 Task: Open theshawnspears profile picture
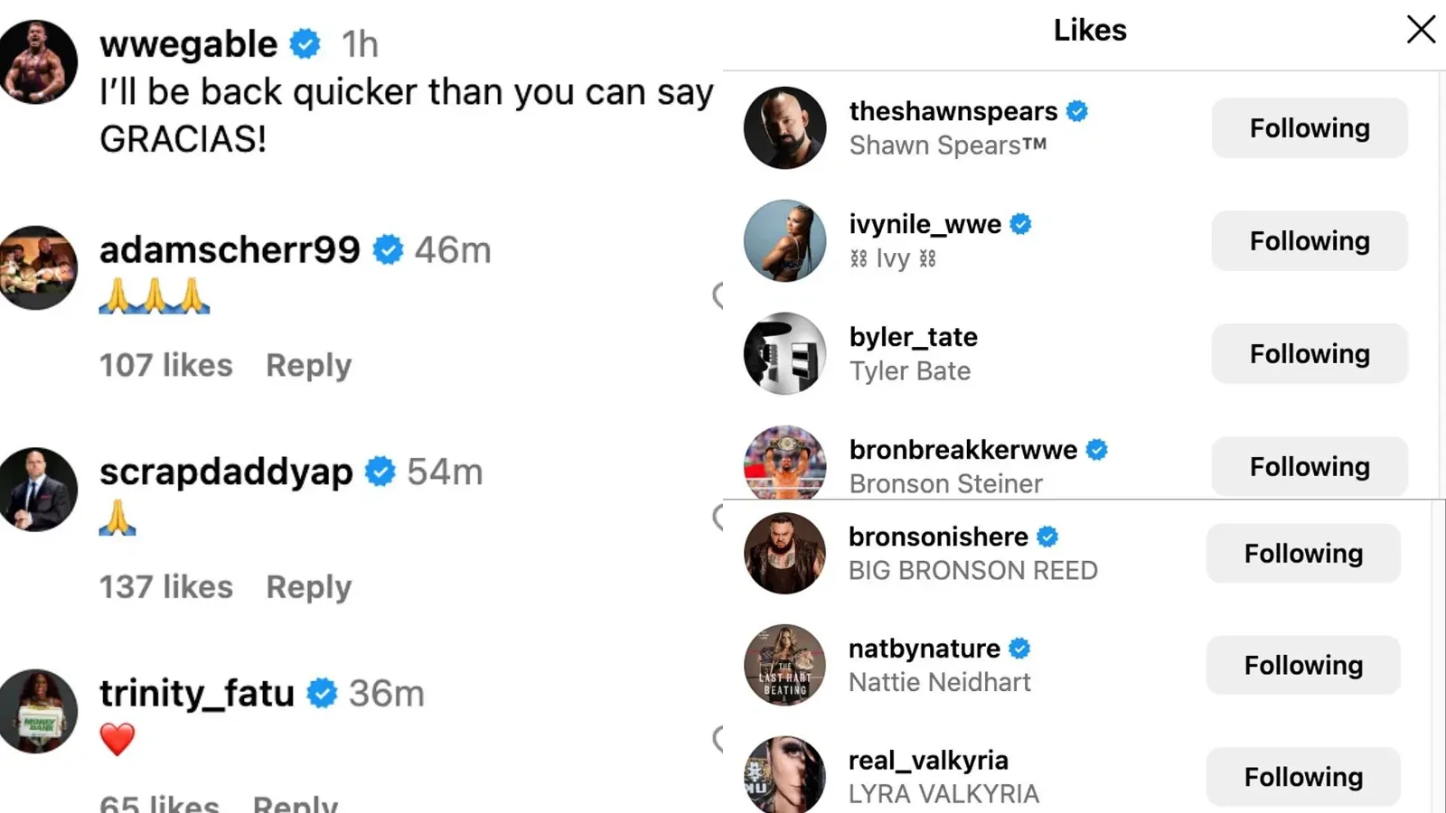point(784,127)
